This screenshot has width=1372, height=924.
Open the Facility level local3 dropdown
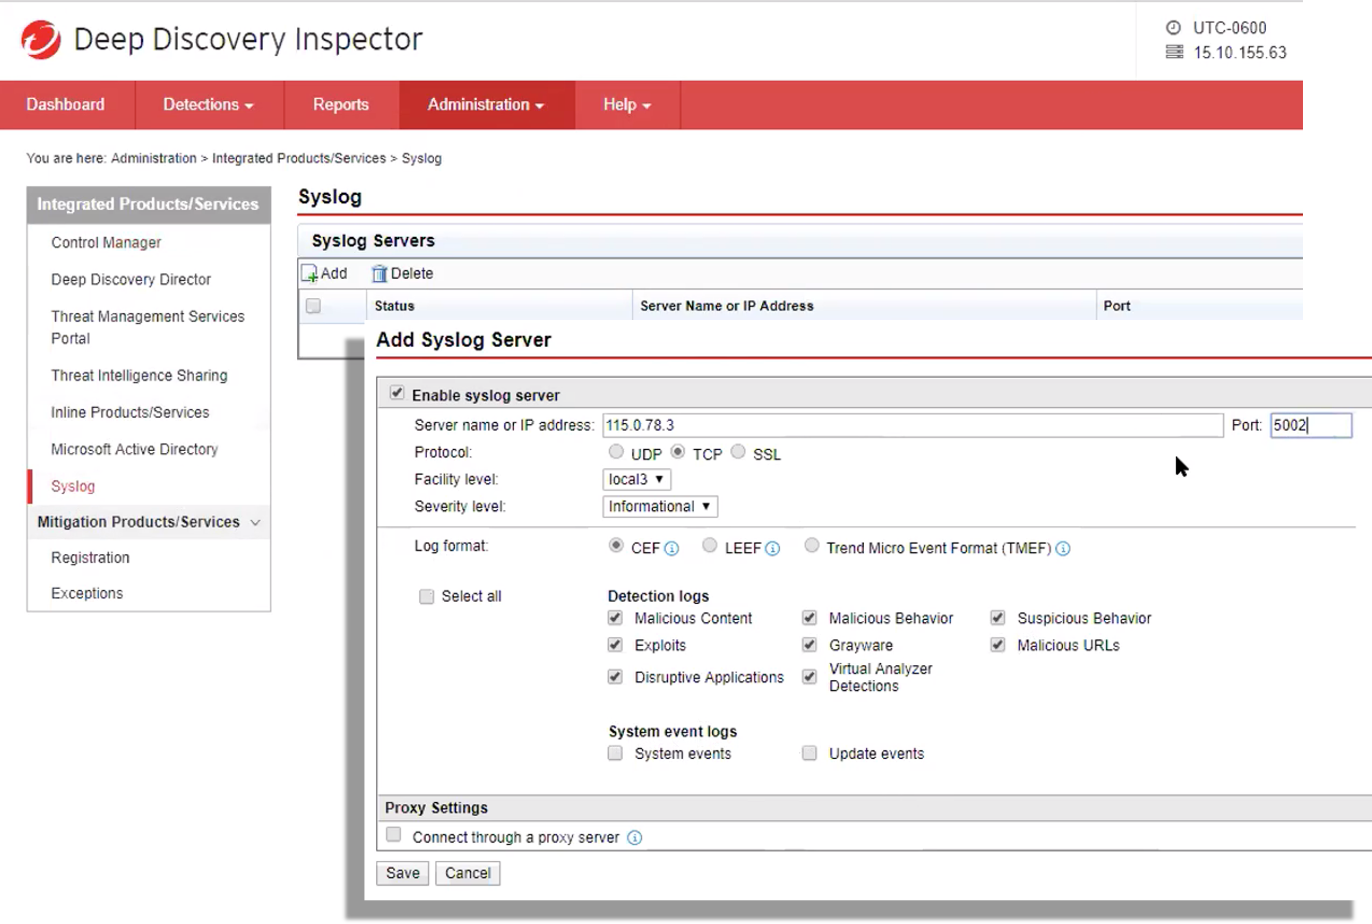click(x=637, y=480)
